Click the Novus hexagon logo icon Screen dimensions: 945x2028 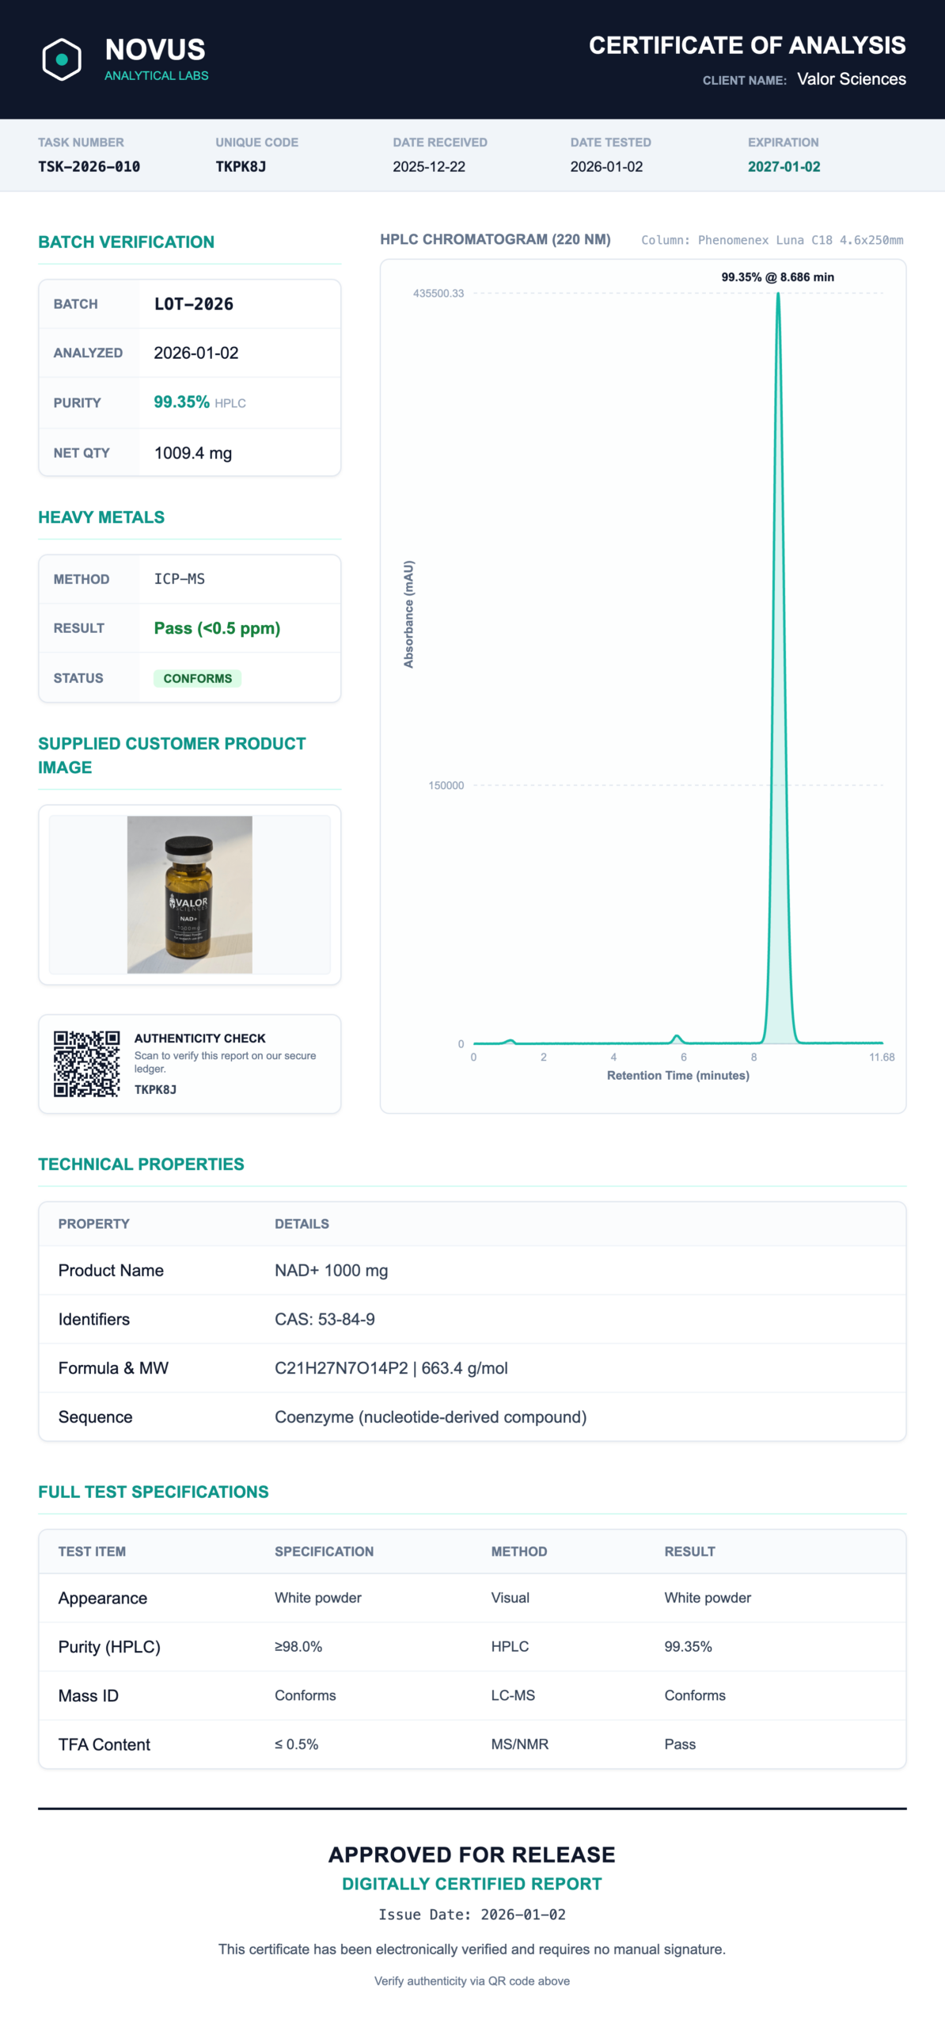pyautogui.click(x=62, y=59)
